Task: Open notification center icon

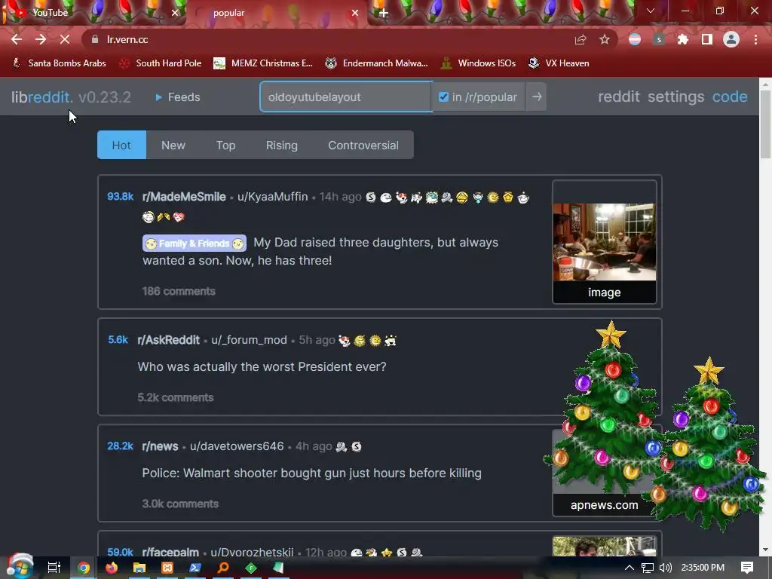Action: click(x=747, y=568)
